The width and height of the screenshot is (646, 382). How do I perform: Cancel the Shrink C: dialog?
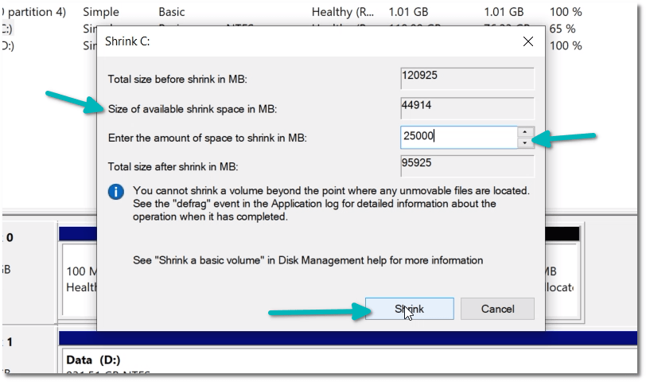(x=497, y=309)
